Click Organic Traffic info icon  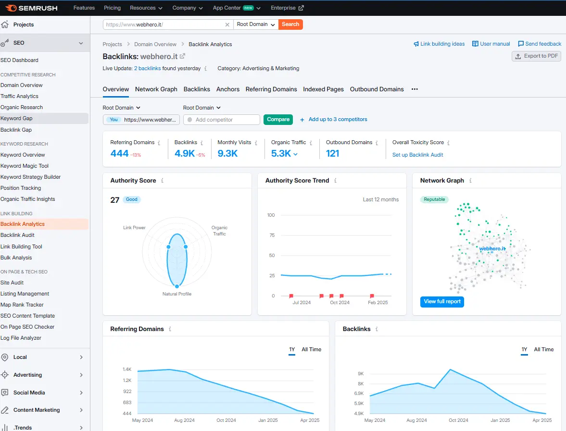[311, 143]
